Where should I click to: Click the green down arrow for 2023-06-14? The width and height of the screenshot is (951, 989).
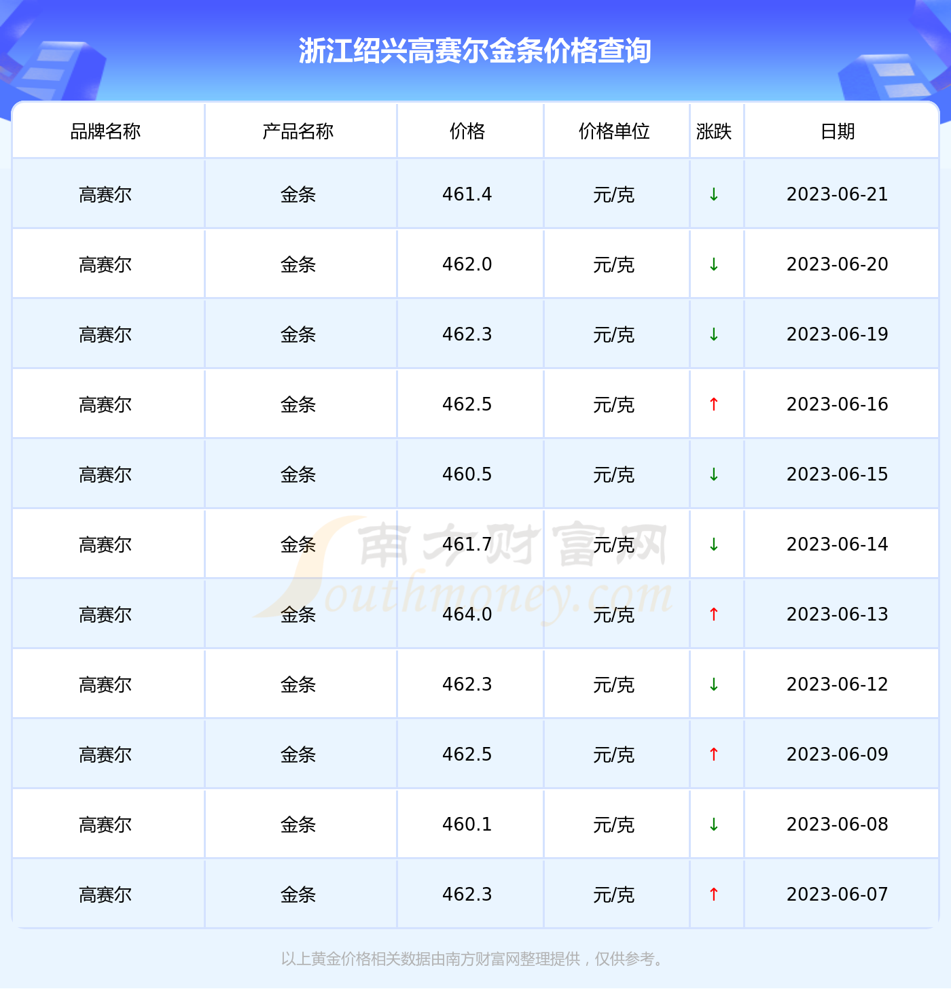pyautogui.click(x=713, y=544)
